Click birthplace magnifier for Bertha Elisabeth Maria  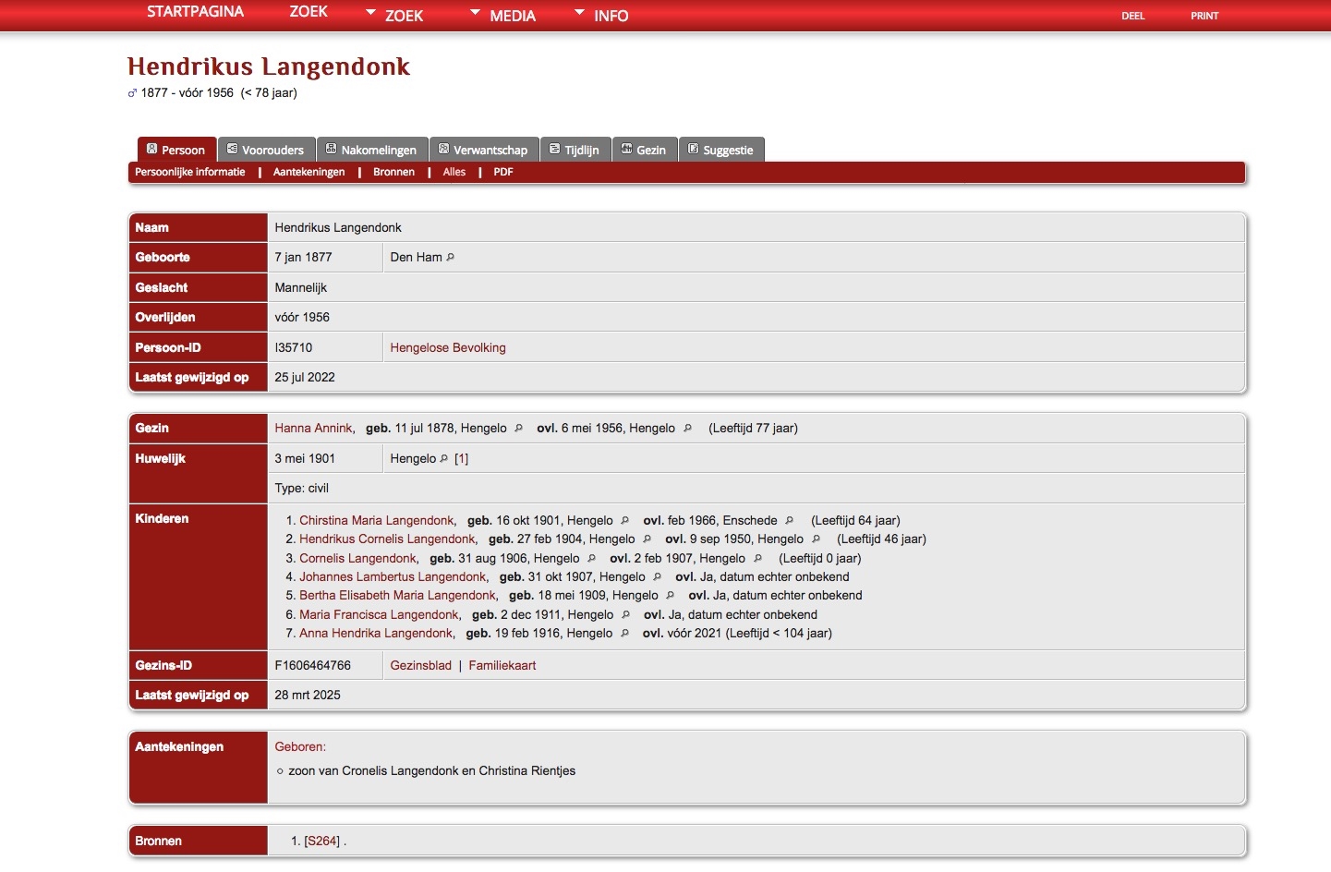click(x=670, y=596)
